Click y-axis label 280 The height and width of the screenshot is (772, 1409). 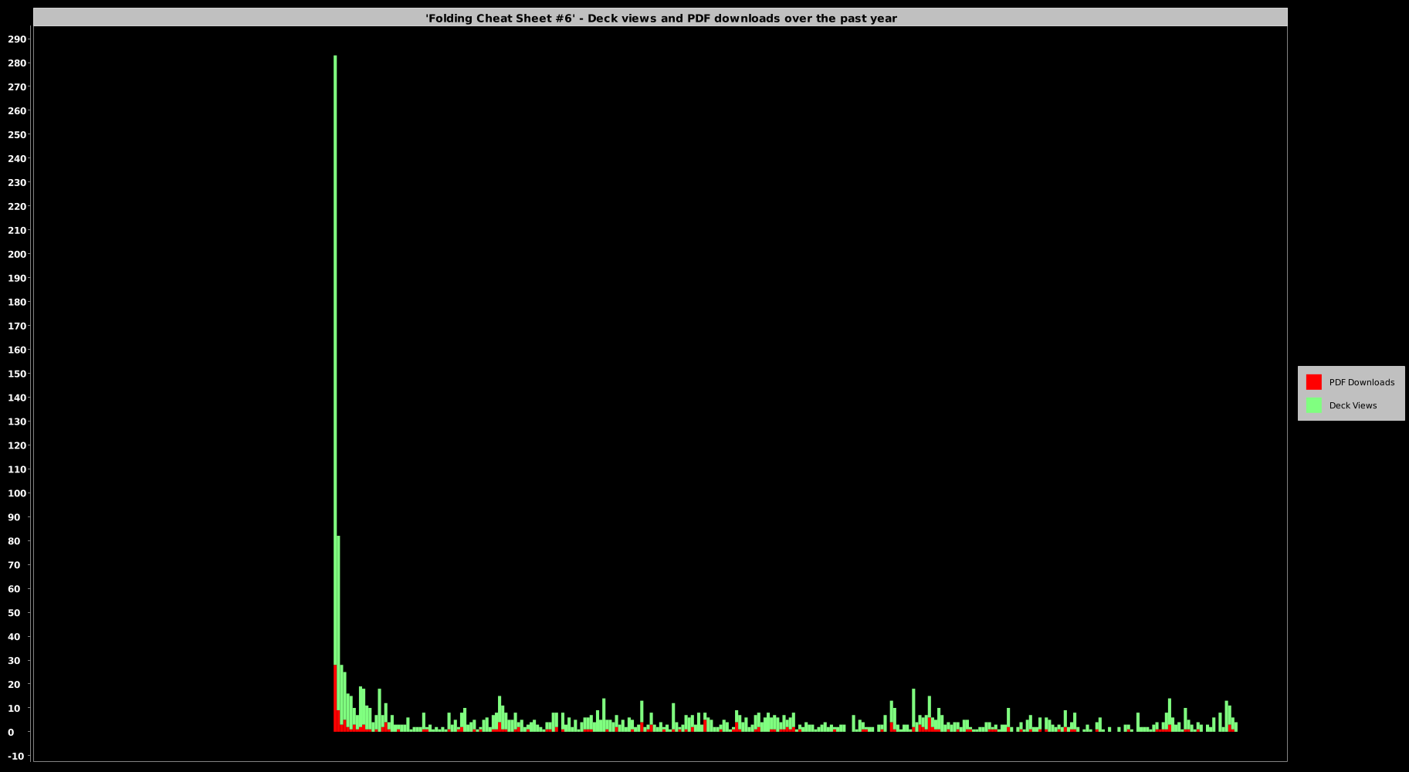17,63
